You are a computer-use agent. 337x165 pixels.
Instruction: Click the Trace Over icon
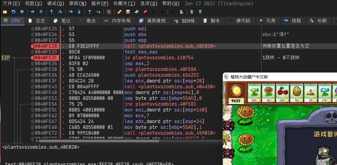pyautogui.click(x=79, y=12)
